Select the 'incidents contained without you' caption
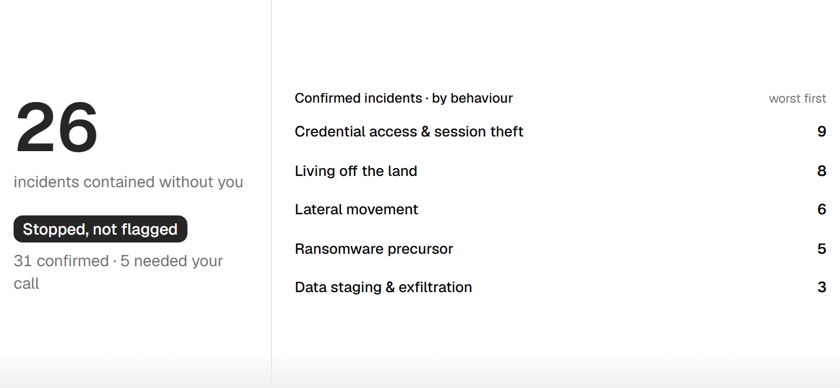 pyautogui.click(x=128, y=182)
